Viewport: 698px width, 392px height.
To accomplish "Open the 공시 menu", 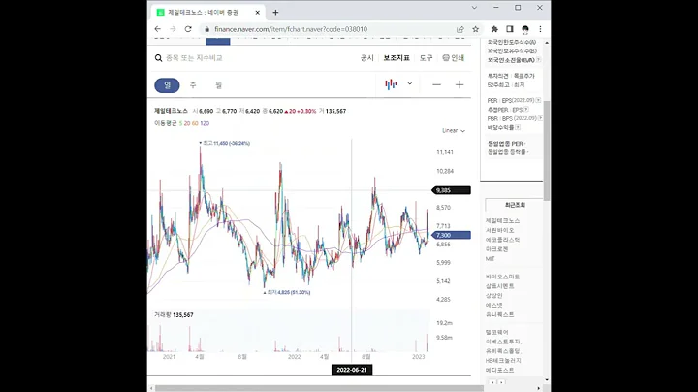I will pos(367,58).
